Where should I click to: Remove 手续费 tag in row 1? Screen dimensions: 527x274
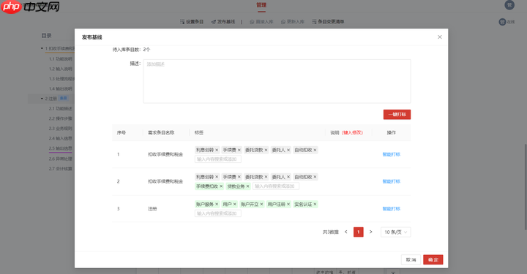point(239,150)
